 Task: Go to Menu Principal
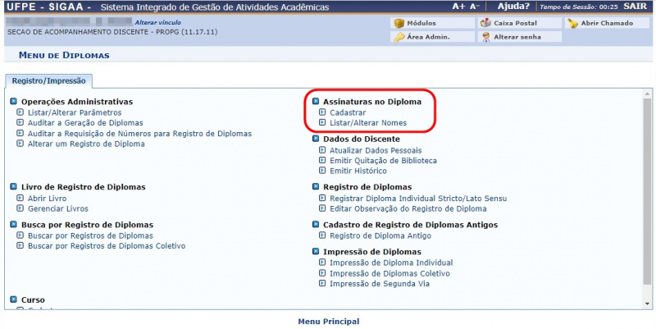329,322
